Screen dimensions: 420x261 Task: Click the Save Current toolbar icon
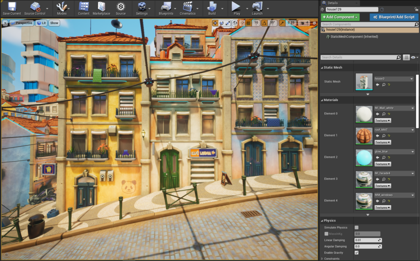[x=11, y=6]
